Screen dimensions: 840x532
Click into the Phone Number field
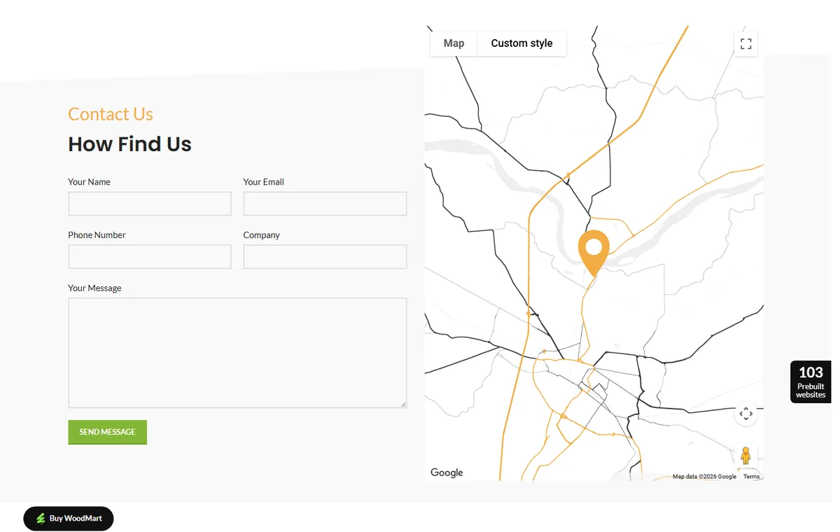pos(150,257)
